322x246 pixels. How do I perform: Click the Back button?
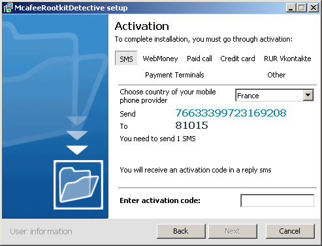click(181, 231)
